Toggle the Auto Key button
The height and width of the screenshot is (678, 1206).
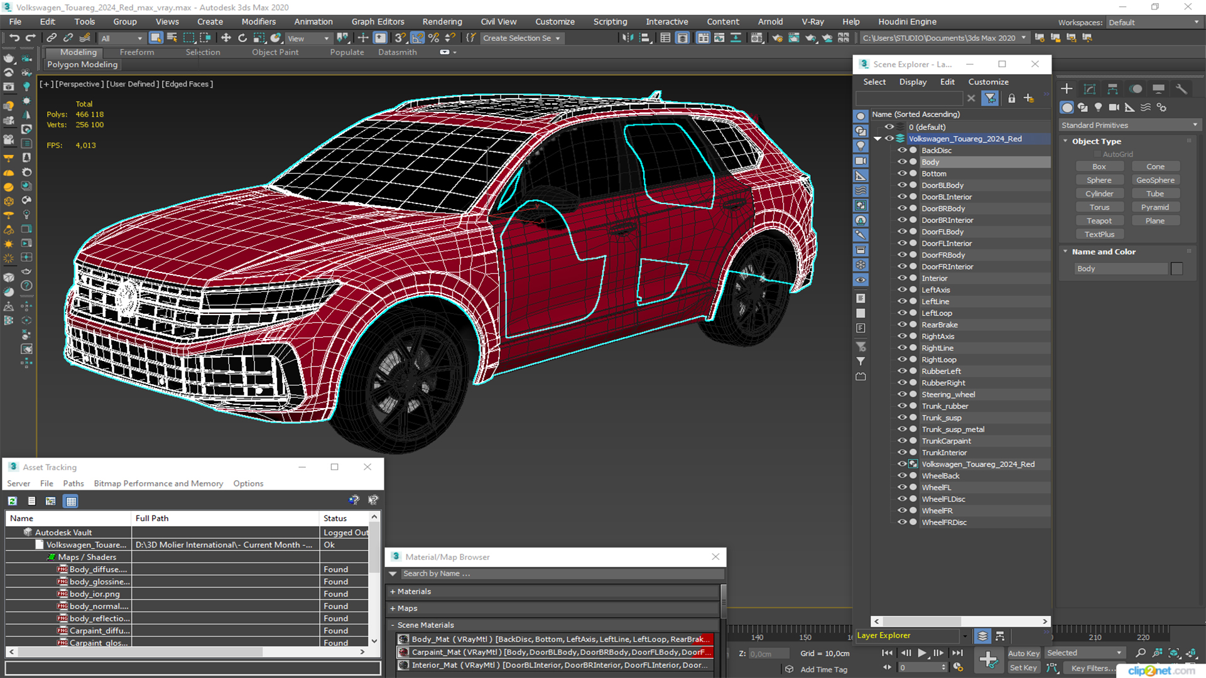tap(1023, 654)
